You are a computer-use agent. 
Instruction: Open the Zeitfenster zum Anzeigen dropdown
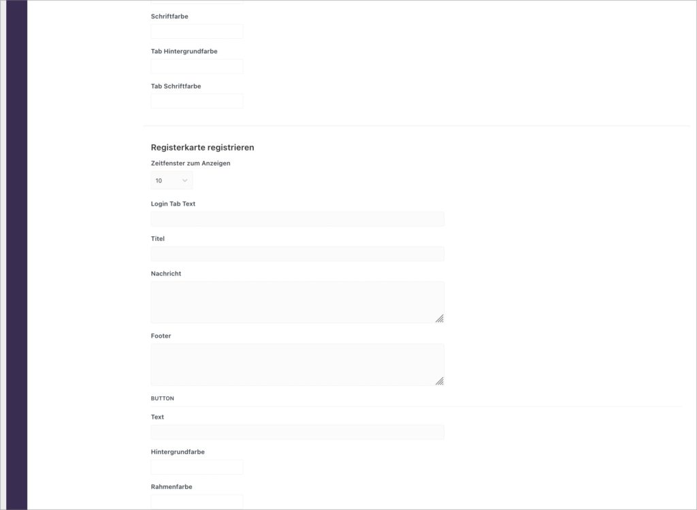coord(172,180)
